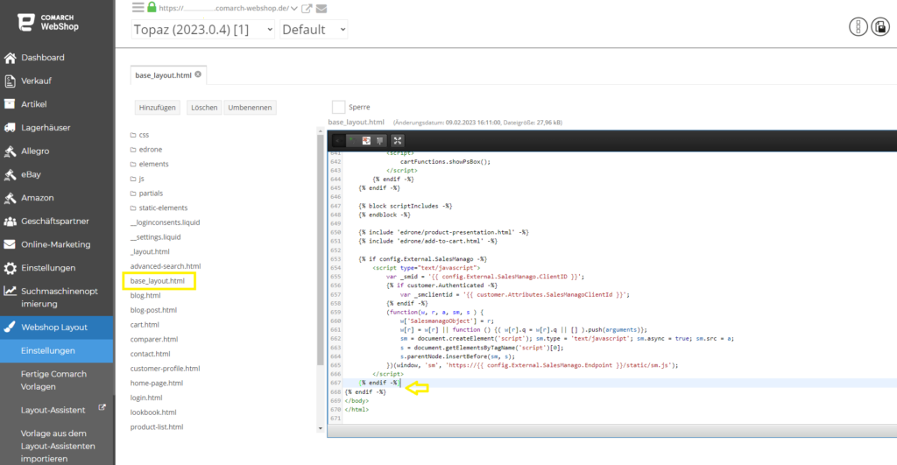
Task: Click the file list scrollbar thumb
Action: [321, 251]
